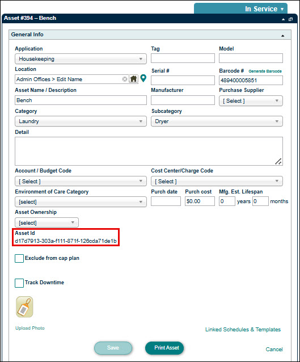
Task: Collapse the asset window with the up arrow
Action: click(284, 19)
